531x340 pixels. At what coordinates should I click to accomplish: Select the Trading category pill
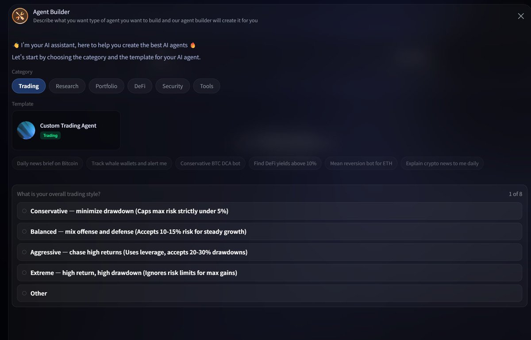(29, 86)
